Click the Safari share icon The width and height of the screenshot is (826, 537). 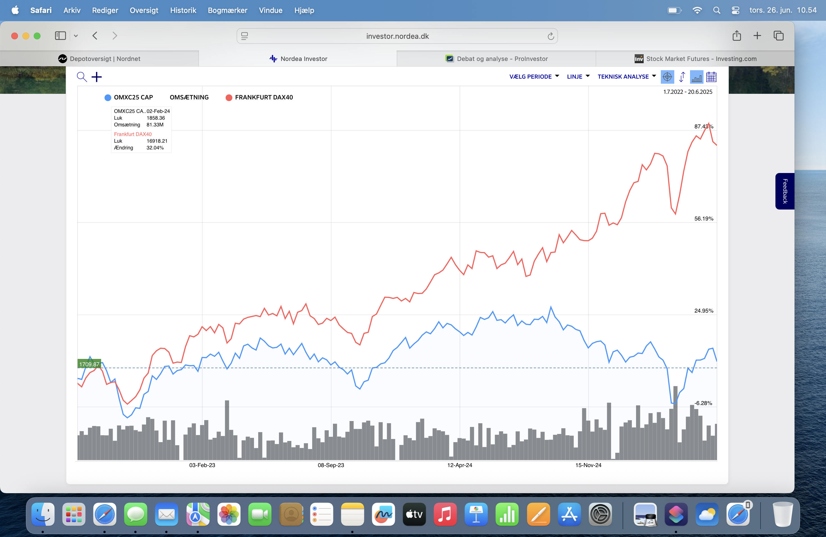736,36
